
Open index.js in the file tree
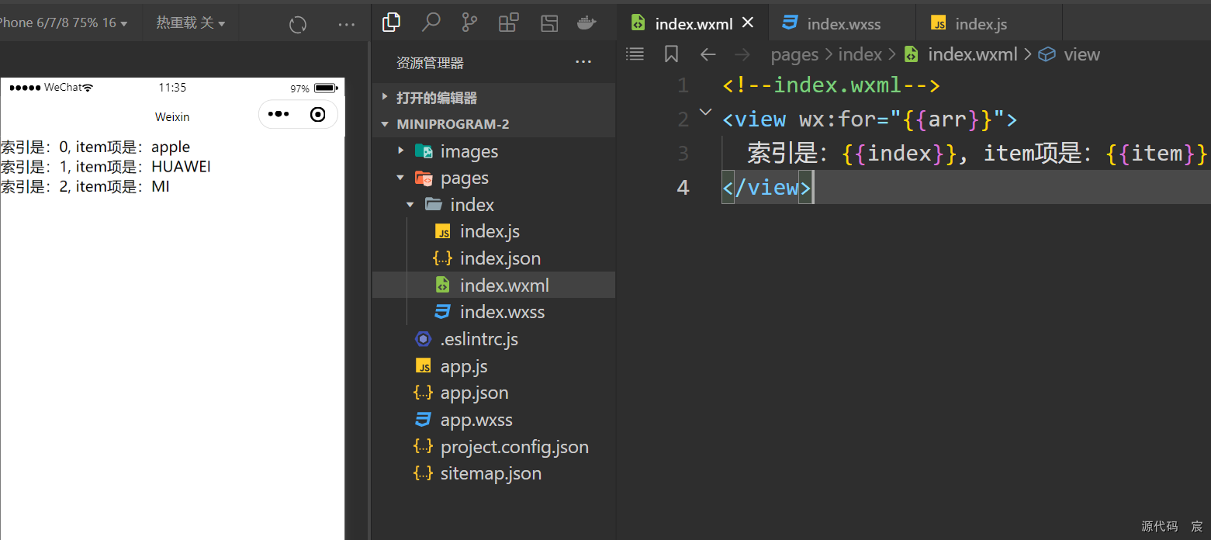(493, 231)
